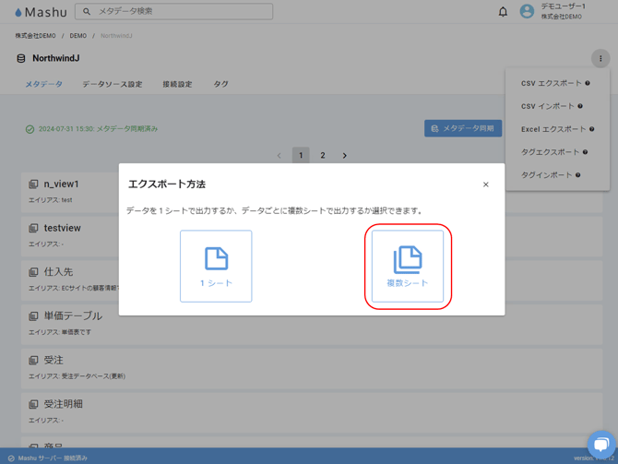Click the NorthwindJ database icon
The width and height of the screenshot is (618, 464).
pyautogui.click(x=21, y=58)
